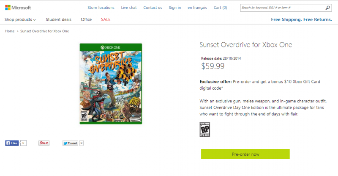Open Live chat
This screenshot has width=338, height=176.
pyautogui.click(x=129, y=8)
